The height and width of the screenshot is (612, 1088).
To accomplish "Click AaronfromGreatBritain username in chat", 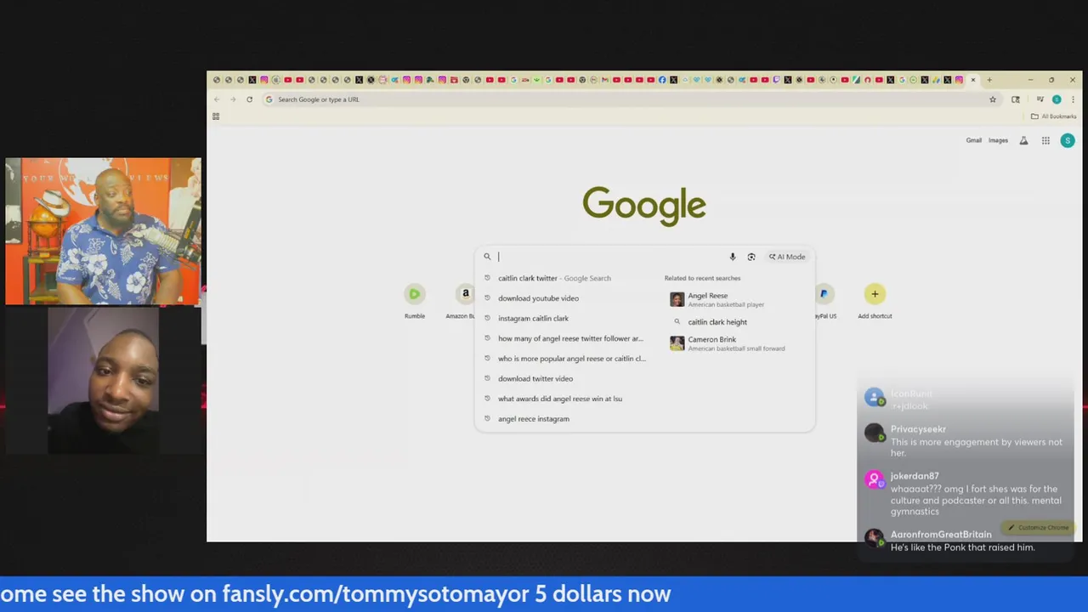I will tap(941, 535).
